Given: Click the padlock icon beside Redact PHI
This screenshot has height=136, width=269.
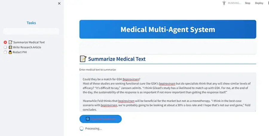Looking at the screenshot, I should (x=10, y=52).
